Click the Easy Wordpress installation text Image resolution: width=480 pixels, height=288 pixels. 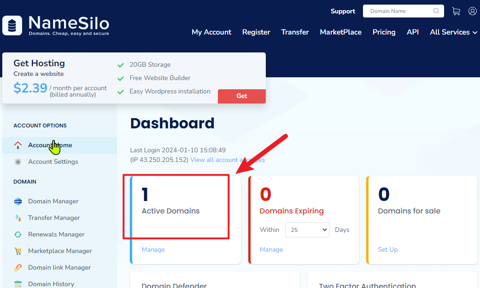170,92
